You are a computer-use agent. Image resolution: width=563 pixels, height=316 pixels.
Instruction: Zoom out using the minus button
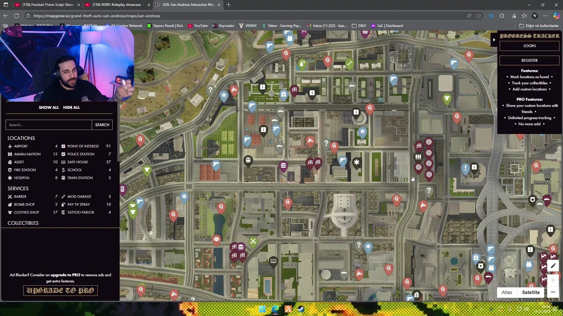point(553,292)
